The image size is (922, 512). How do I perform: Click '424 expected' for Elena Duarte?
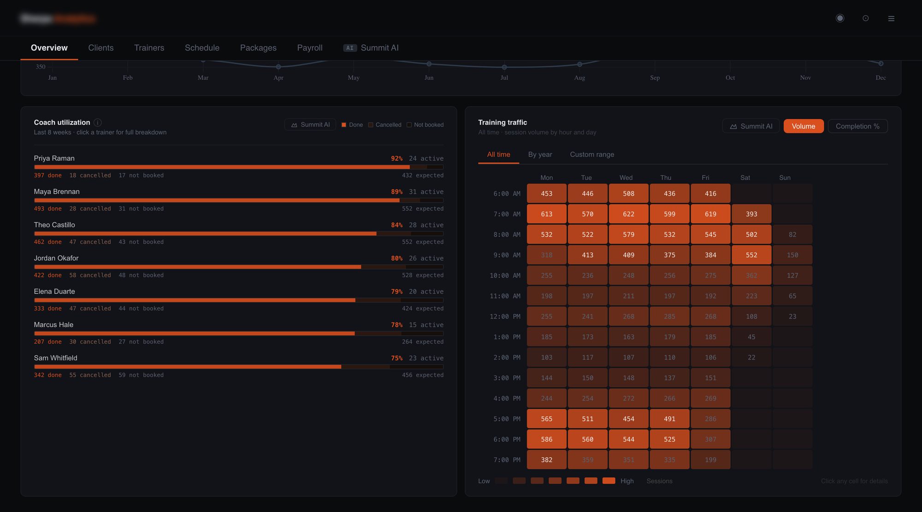coord(423,308)
